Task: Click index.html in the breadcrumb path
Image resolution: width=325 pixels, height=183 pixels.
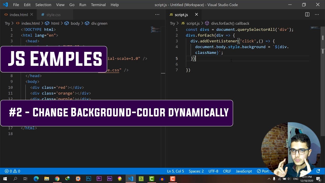Action: (x=30, y=23)
